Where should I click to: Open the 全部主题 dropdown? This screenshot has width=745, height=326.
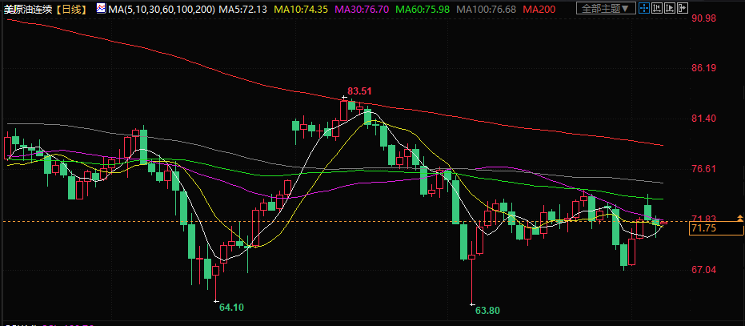click(606, 8)
